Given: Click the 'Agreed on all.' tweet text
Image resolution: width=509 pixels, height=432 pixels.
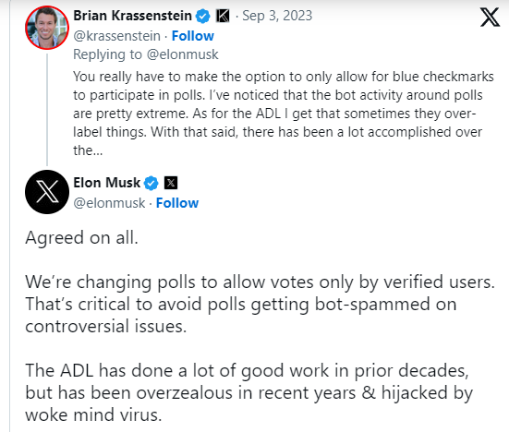Looking at the screenshot, I should (82, 238).
